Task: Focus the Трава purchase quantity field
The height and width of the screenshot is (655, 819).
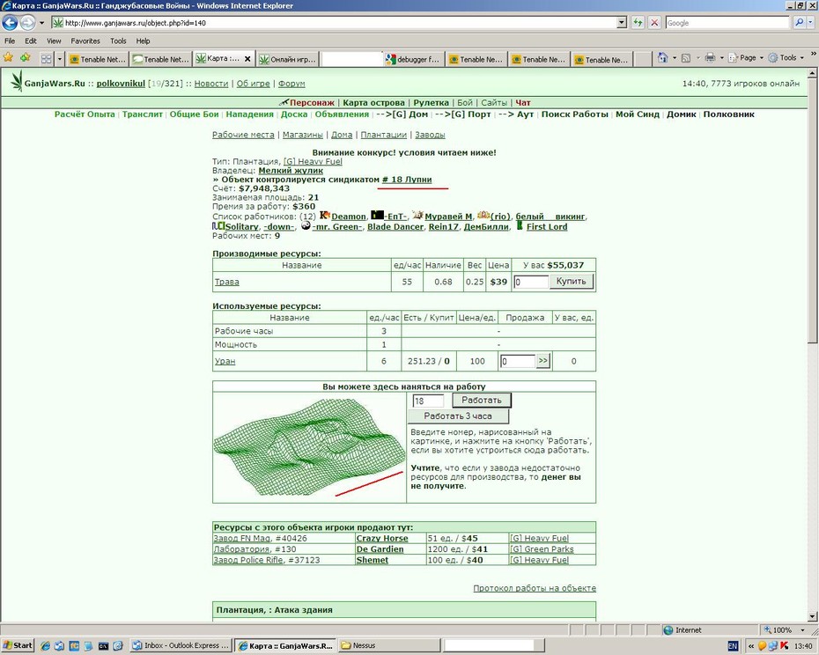Action: tap(531, 282)
